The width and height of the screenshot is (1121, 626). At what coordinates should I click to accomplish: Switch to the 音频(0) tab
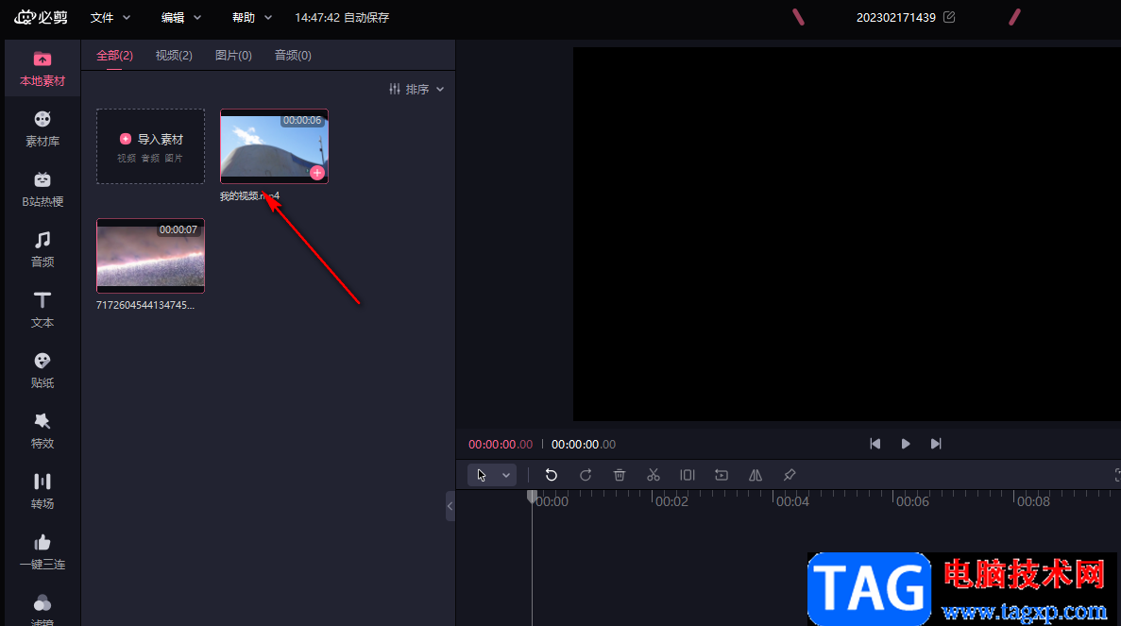tap(293, 55)
